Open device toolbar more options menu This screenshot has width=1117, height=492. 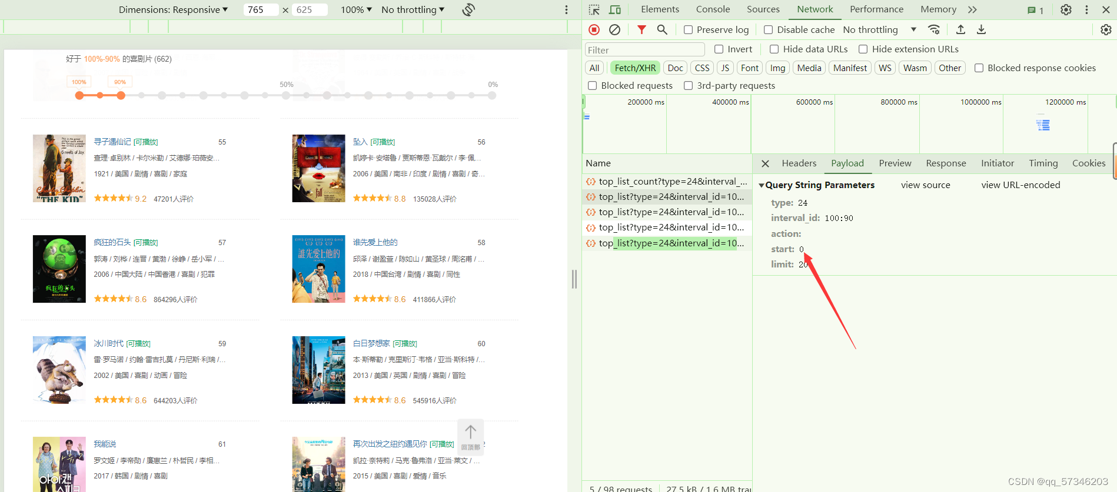pyautogui.click(x=566, y=9)
